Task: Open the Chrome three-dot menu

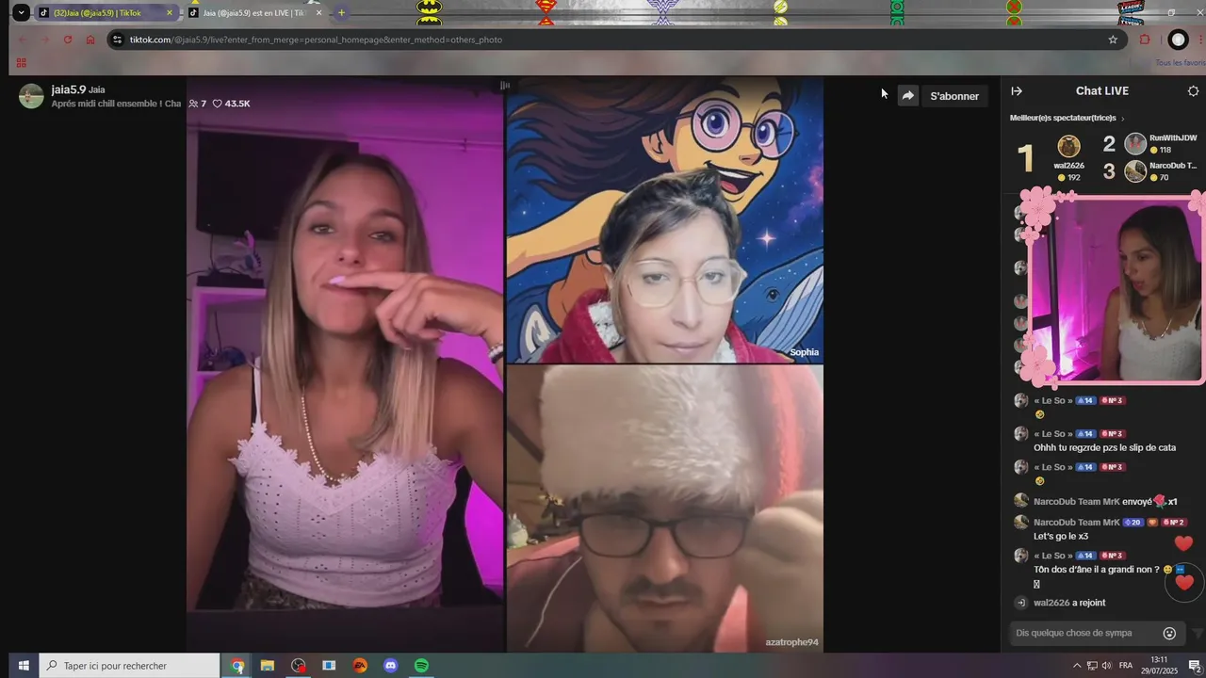Action: tap(1200, 40)
